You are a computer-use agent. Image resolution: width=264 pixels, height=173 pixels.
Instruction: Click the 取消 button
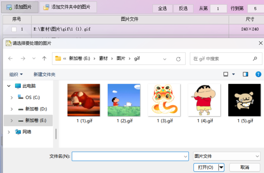click(x=245, y=167)
